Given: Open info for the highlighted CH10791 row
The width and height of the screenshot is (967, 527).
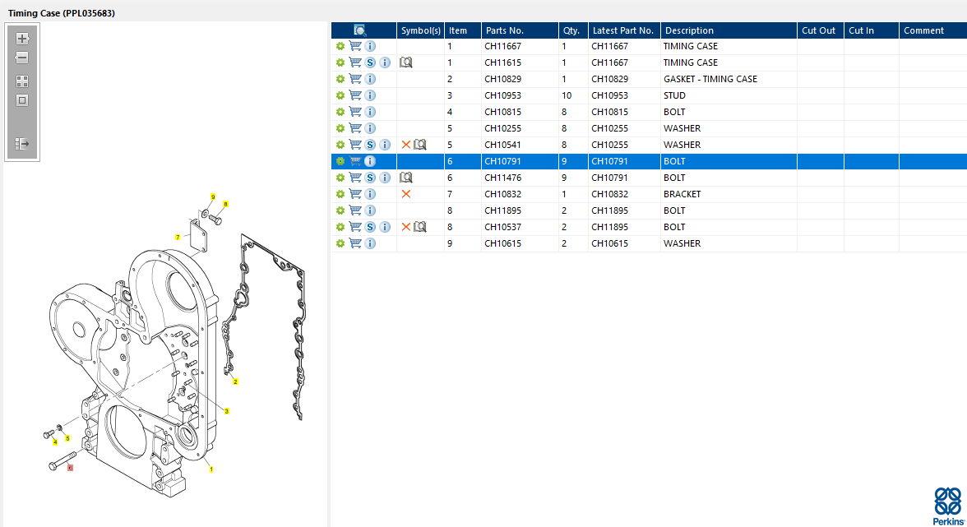Looking at the screenshot, I should click(x=370, y=161).
